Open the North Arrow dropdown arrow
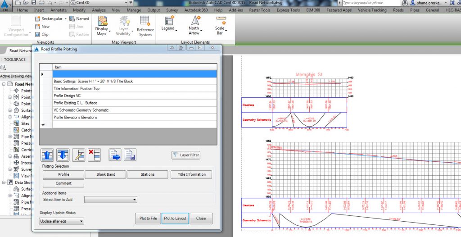This screenshot has height=237, width=461. tap(201, 31)
